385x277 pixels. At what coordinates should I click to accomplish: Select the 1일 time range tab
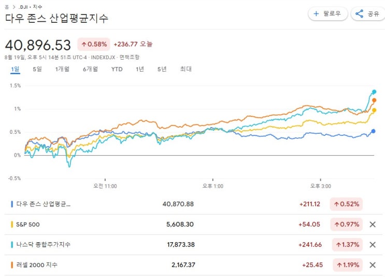coord(15,69)
